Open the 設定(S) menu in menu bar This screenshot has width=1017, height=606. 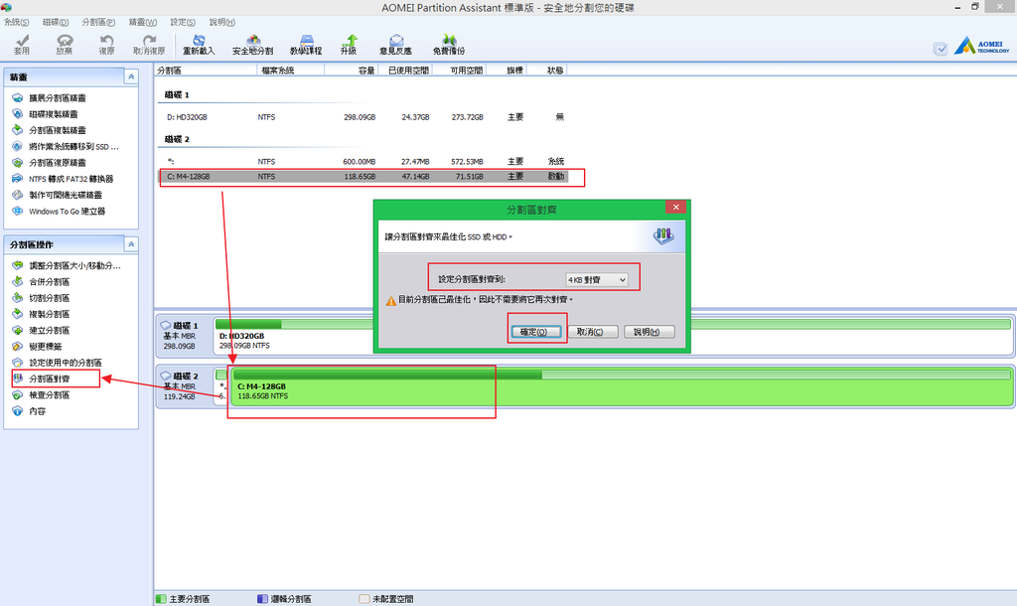pos(183,22)
